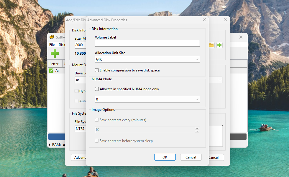Screen dimensions: 289x177
Task: Click the lightning icon beside RAM in status bar
Action: (50, 144)
